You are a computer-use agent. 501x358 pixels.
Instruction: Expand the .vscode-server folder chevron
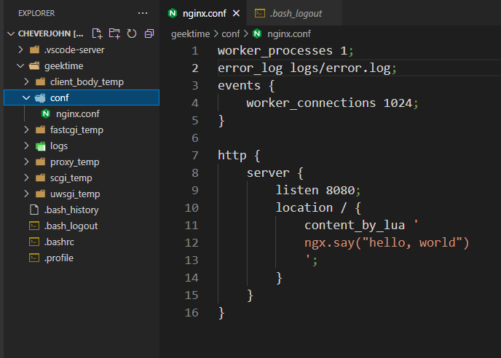[21, 49]
